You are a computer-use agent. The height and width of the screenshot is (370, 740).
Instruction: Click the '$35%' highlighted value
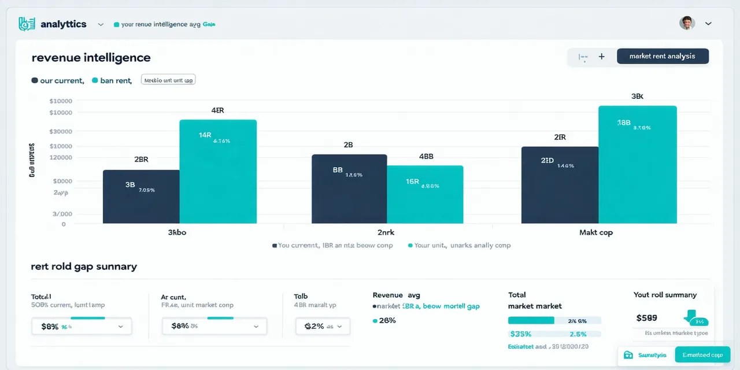point(520,334)
